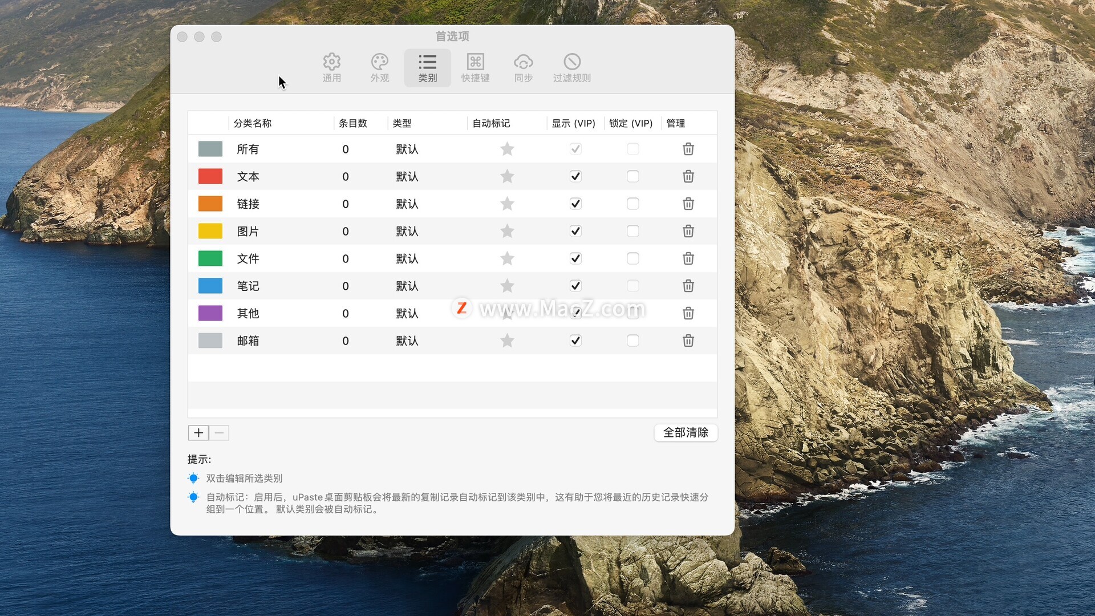
Task: Uncheck display checkbox for 文本 category
Action: click(575, 176)
